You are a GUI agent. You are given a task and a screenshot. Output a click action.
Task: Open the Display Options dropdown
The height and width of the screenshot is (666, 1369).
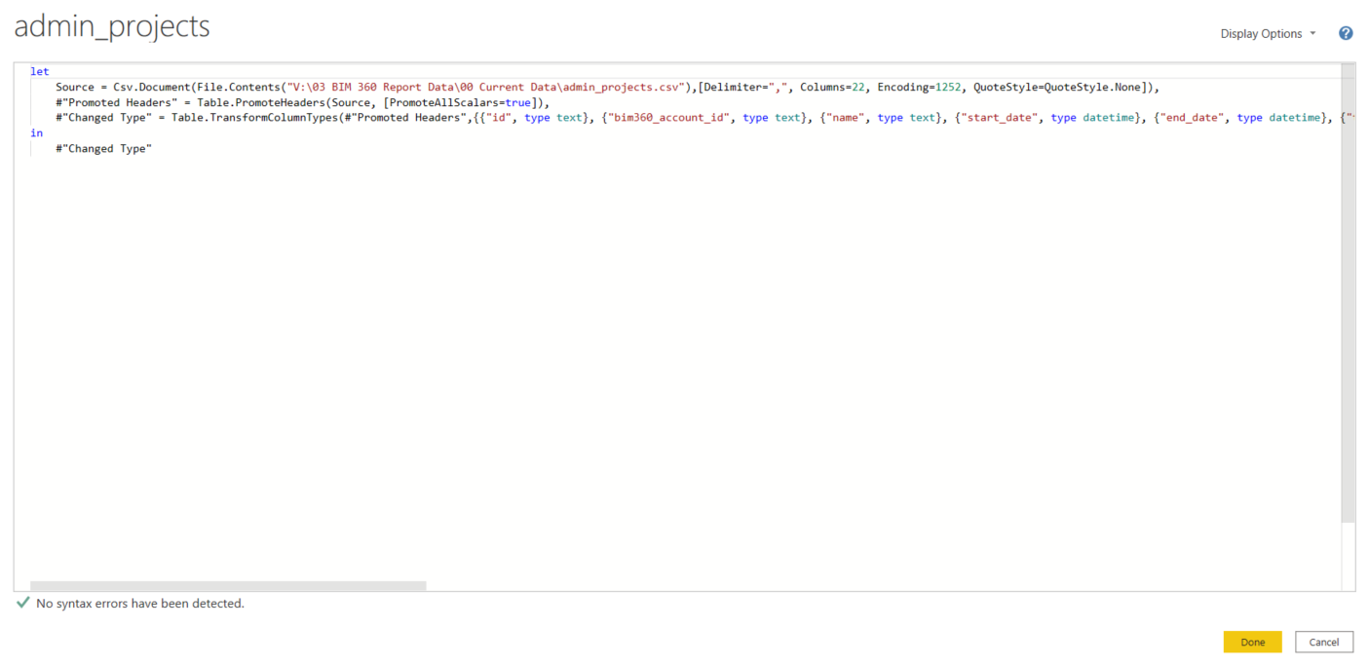click(1268, 33)
